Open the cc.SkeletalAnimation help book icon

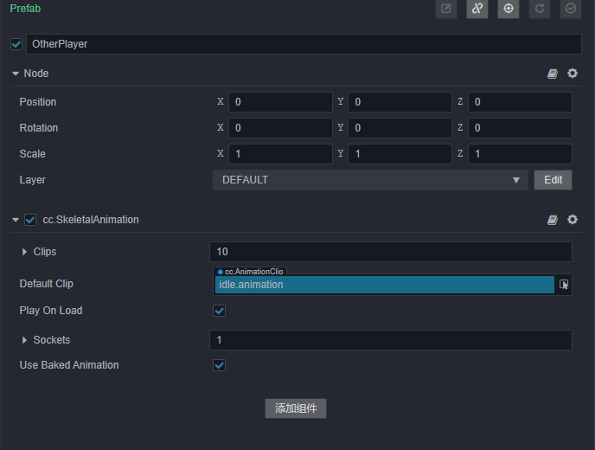(553, 220)
